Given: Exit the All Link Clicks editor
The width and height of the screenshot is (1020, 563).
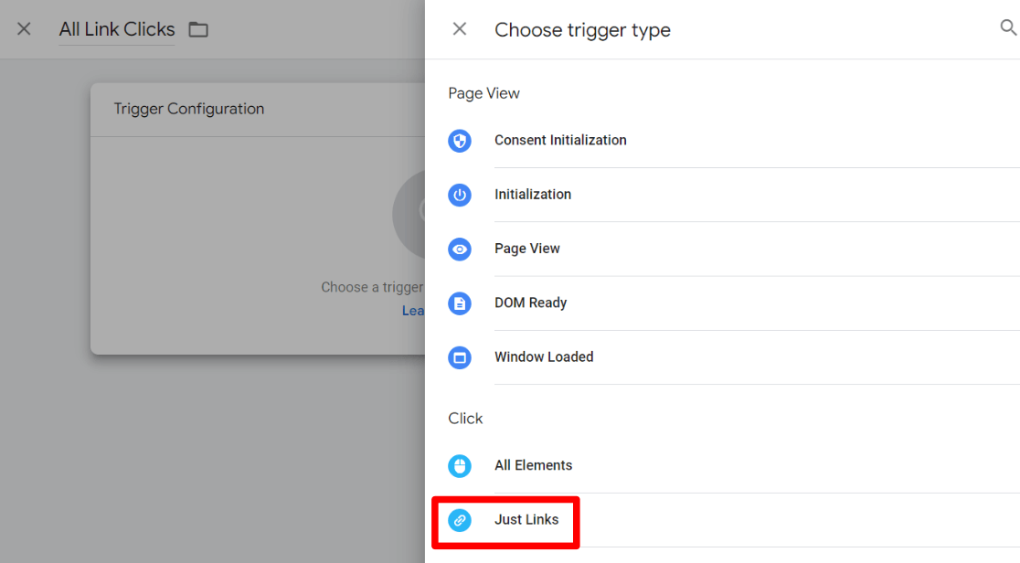Looking at the screenshot, I should 23,28.
